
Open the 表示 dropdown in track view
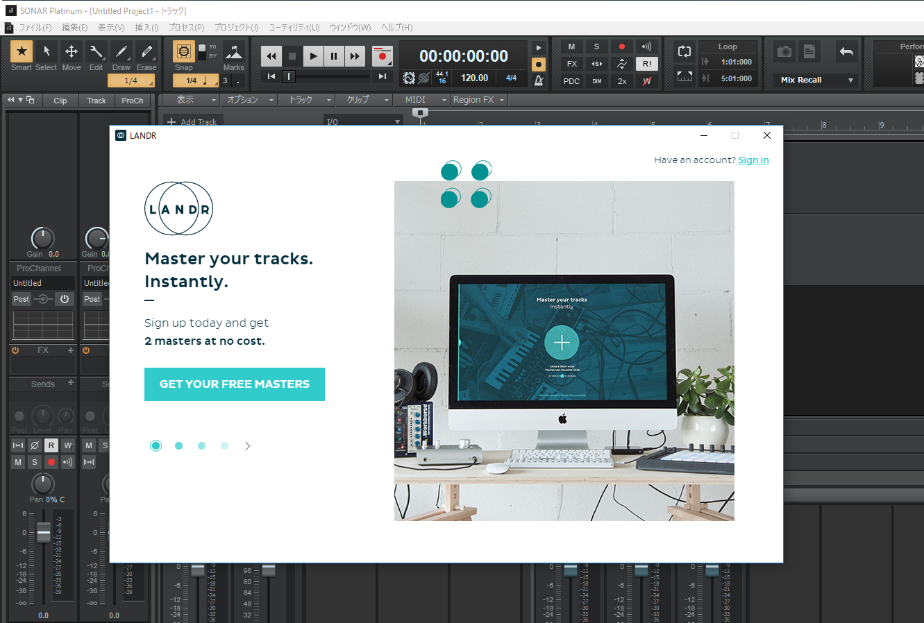pyautogui.click(x=192, y=100)
